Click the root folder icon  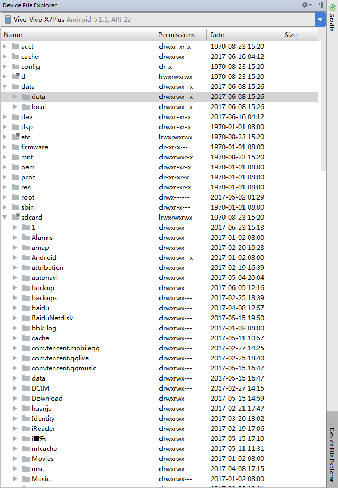point(15,197)
